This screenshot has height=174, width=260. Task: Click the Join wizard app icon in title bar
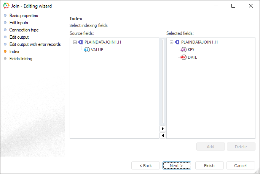pyautogui.click(x=6, y=6)
